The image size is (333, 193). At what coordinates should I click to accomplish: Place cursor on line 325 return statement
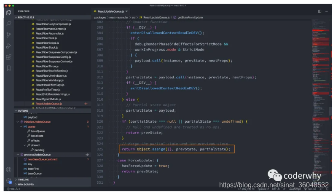pos(176,149)
